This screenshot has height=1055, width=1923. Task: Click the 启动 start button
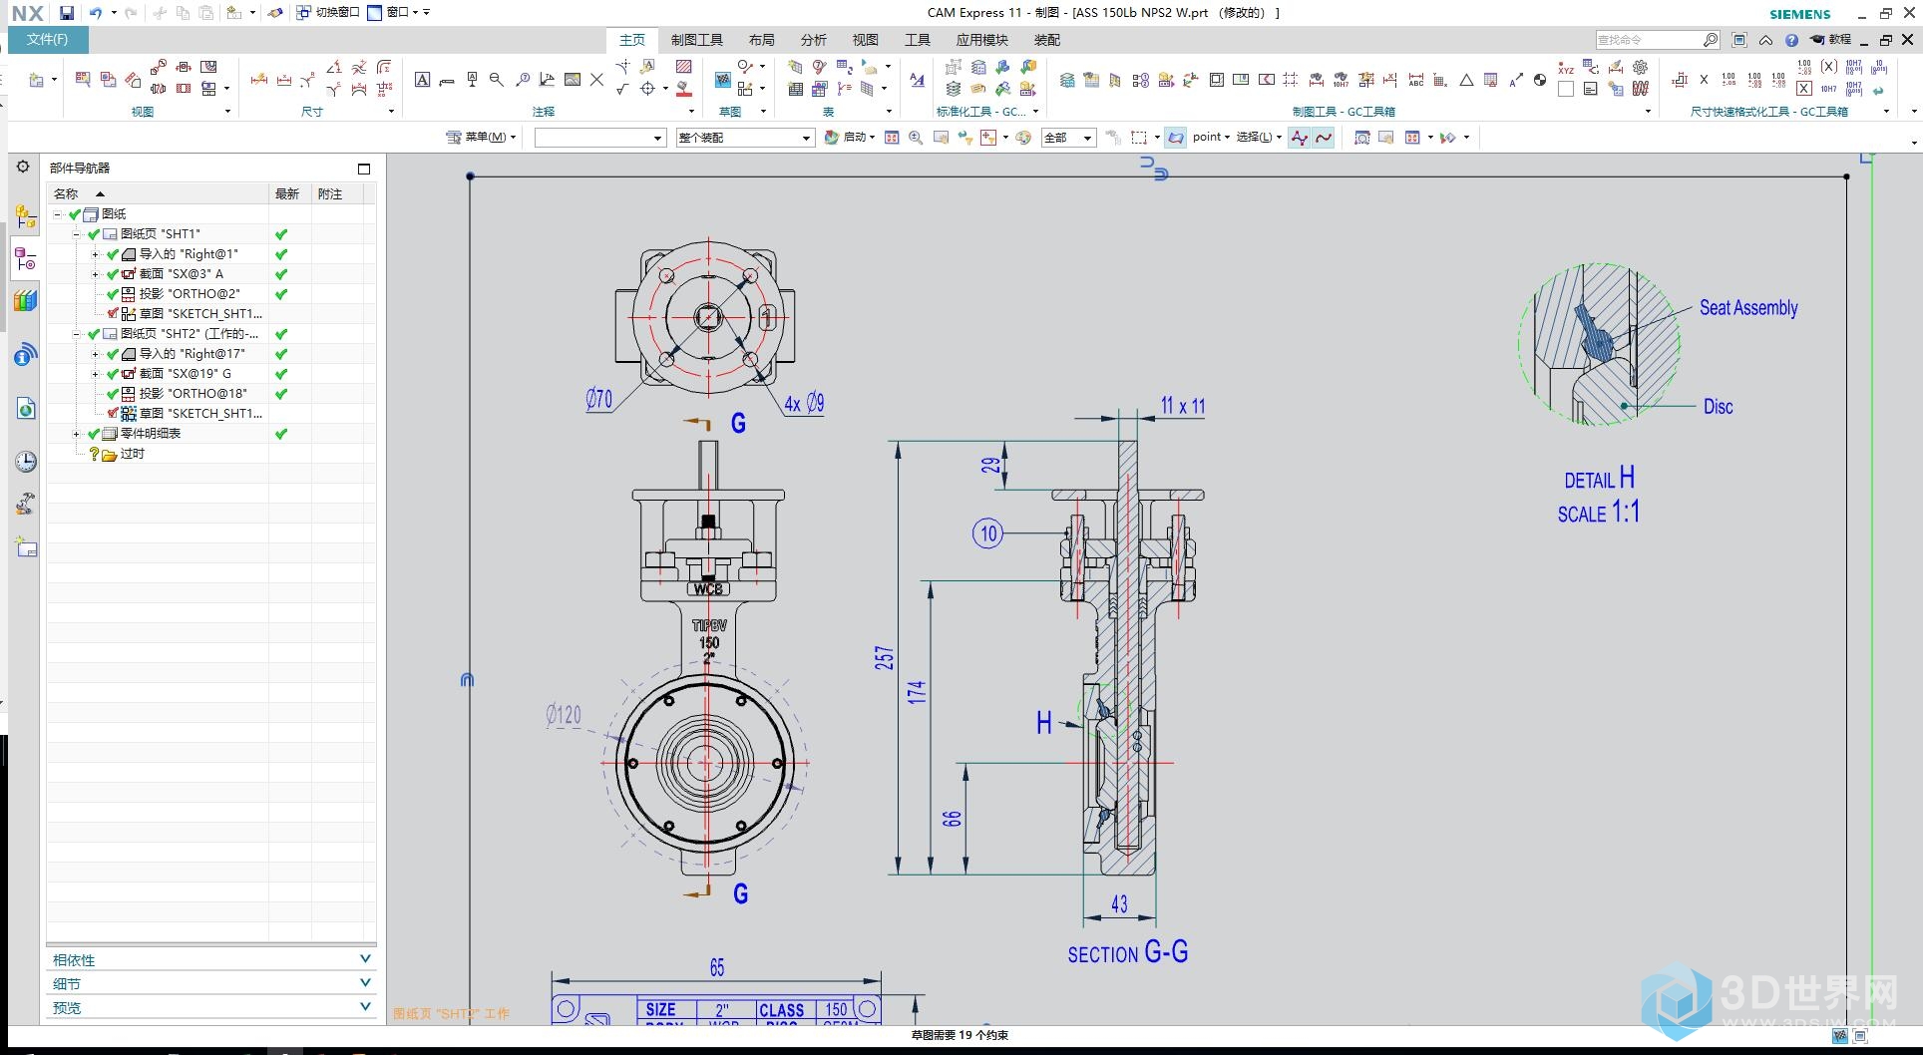pos(850,138)
